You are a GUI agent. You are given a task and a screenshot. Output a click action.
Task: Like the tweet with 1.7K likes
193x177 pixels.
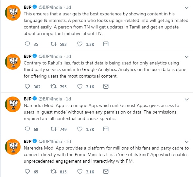tap(80, 129)
